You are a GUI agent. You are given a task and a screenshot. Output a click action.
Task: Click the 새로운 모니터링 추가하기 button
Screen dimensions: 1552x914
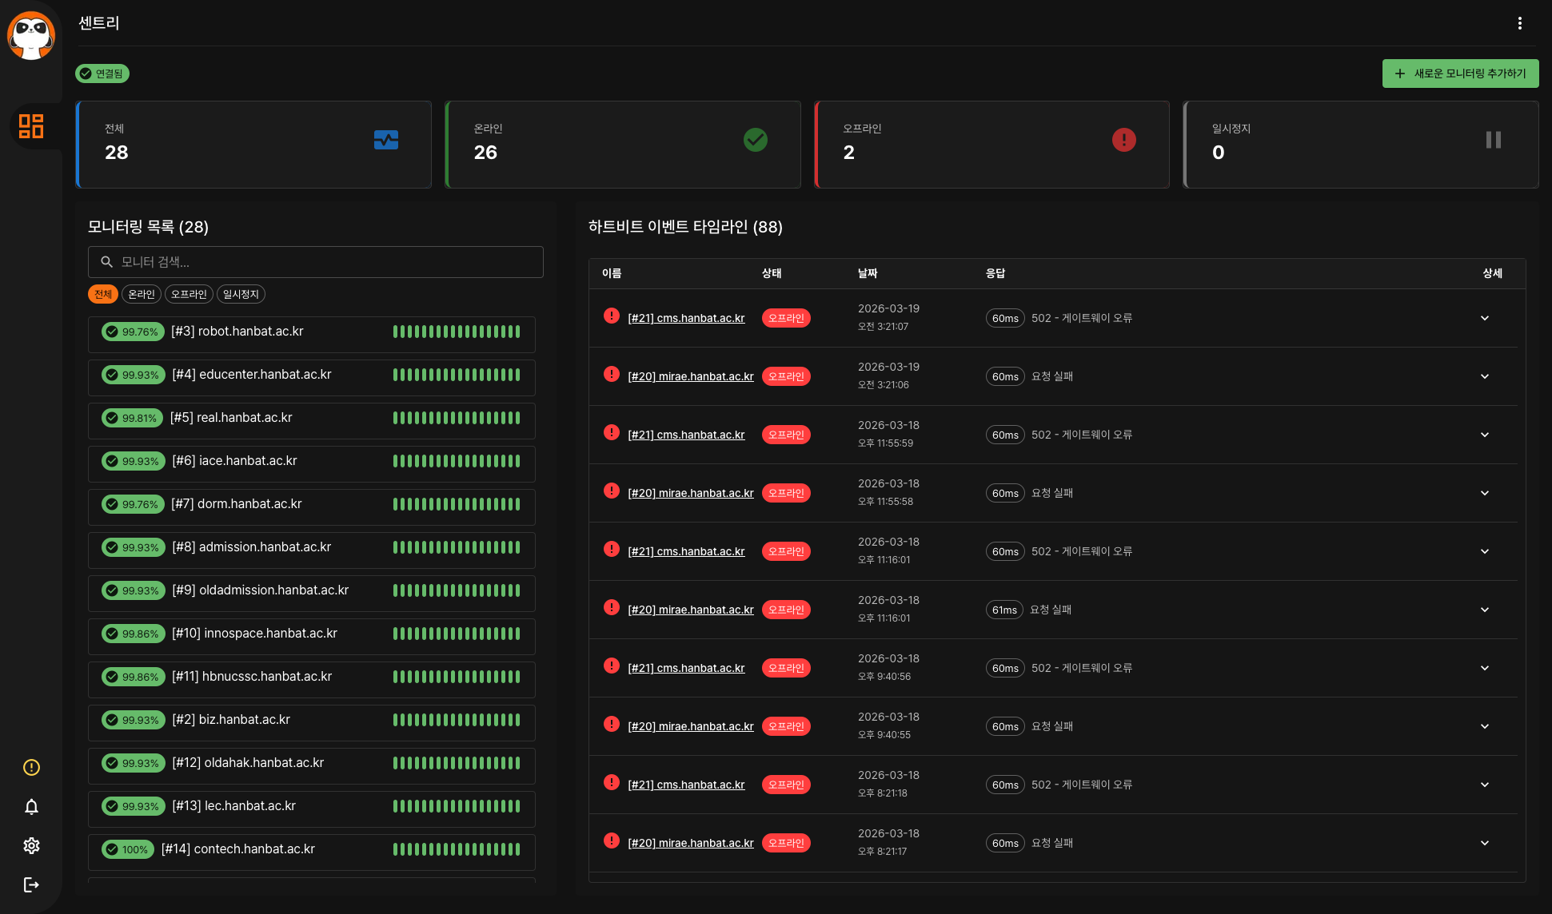point(1460,74)
